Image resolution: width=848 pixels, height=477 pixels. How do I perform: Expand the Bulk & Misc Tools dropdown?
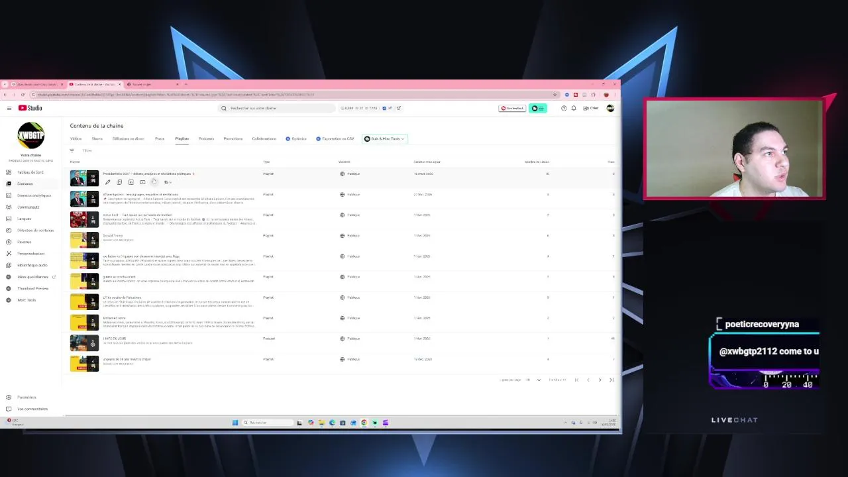click(385, 138)
